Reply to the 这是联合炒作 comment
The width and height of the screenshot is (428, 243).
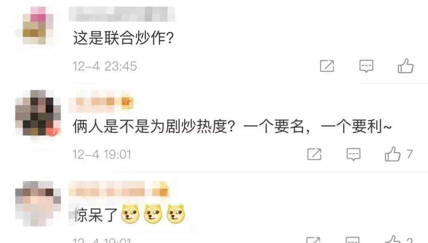click(x=366, y=66)
